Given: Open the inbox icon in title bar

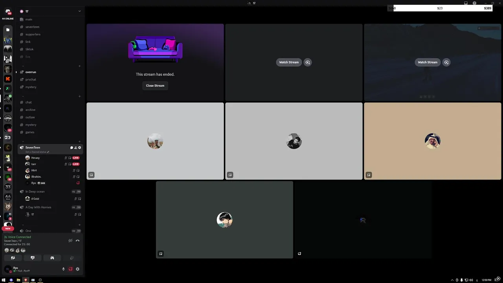Looking at the screenshot, I should [466, 3].
